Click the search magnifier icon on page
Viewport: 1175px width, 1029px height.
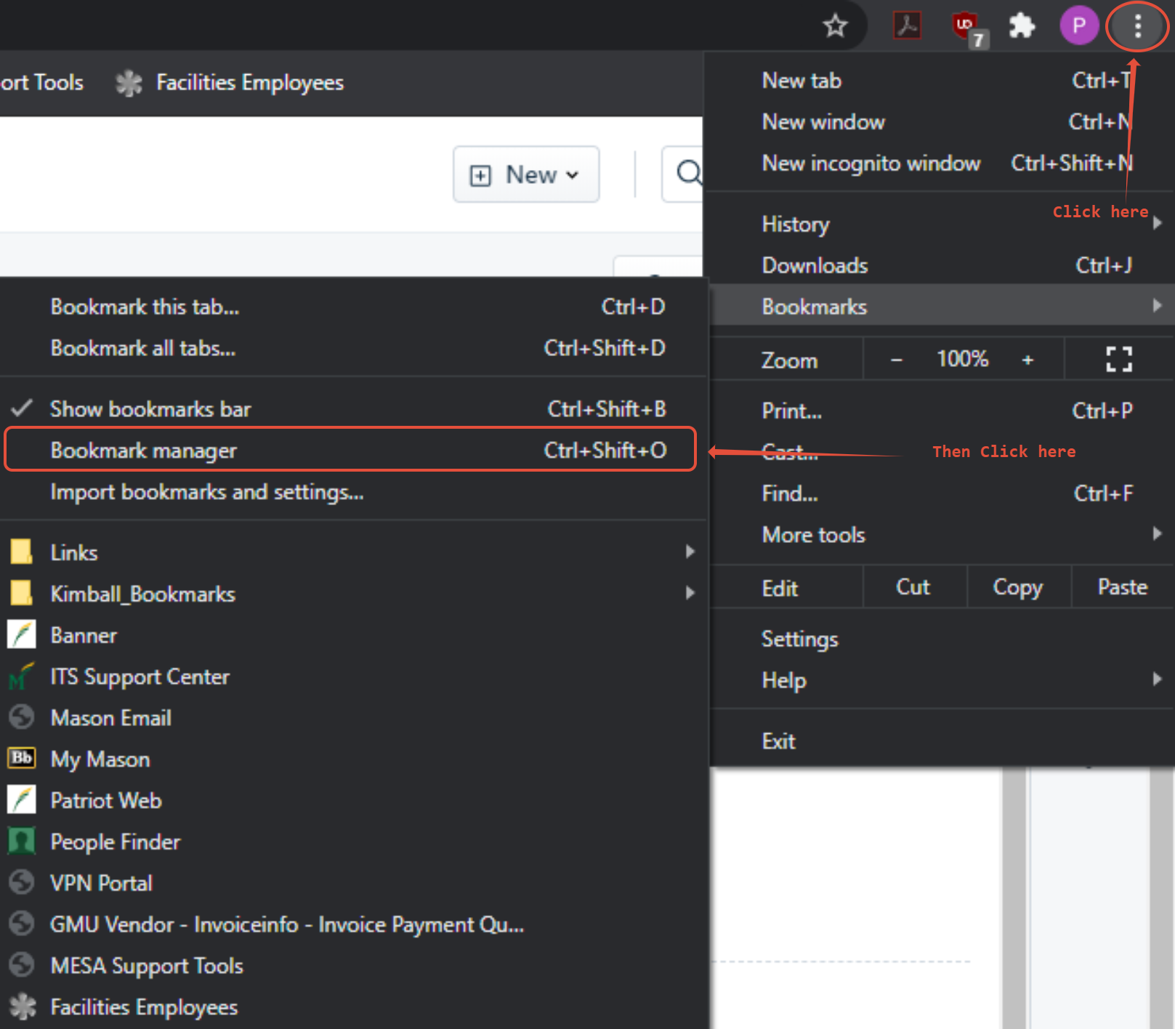click(689, 173)
